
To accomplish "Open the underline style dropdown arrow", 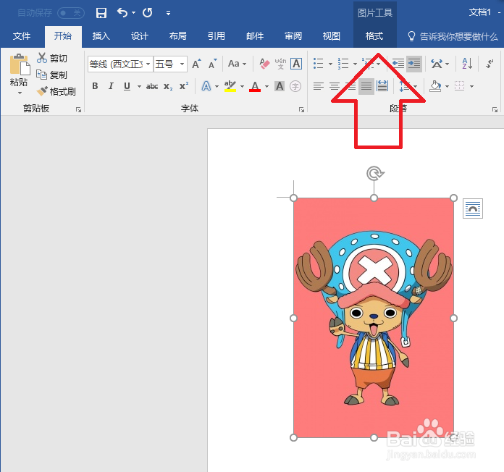I will coord(139,86).
